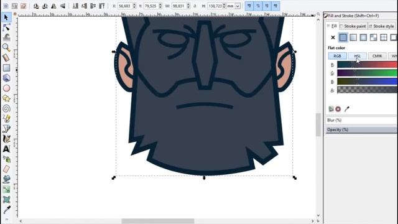Expand toolbox overflow arrows at bottom
This screenshot has width=398, height=224.
tap(7, 219)
